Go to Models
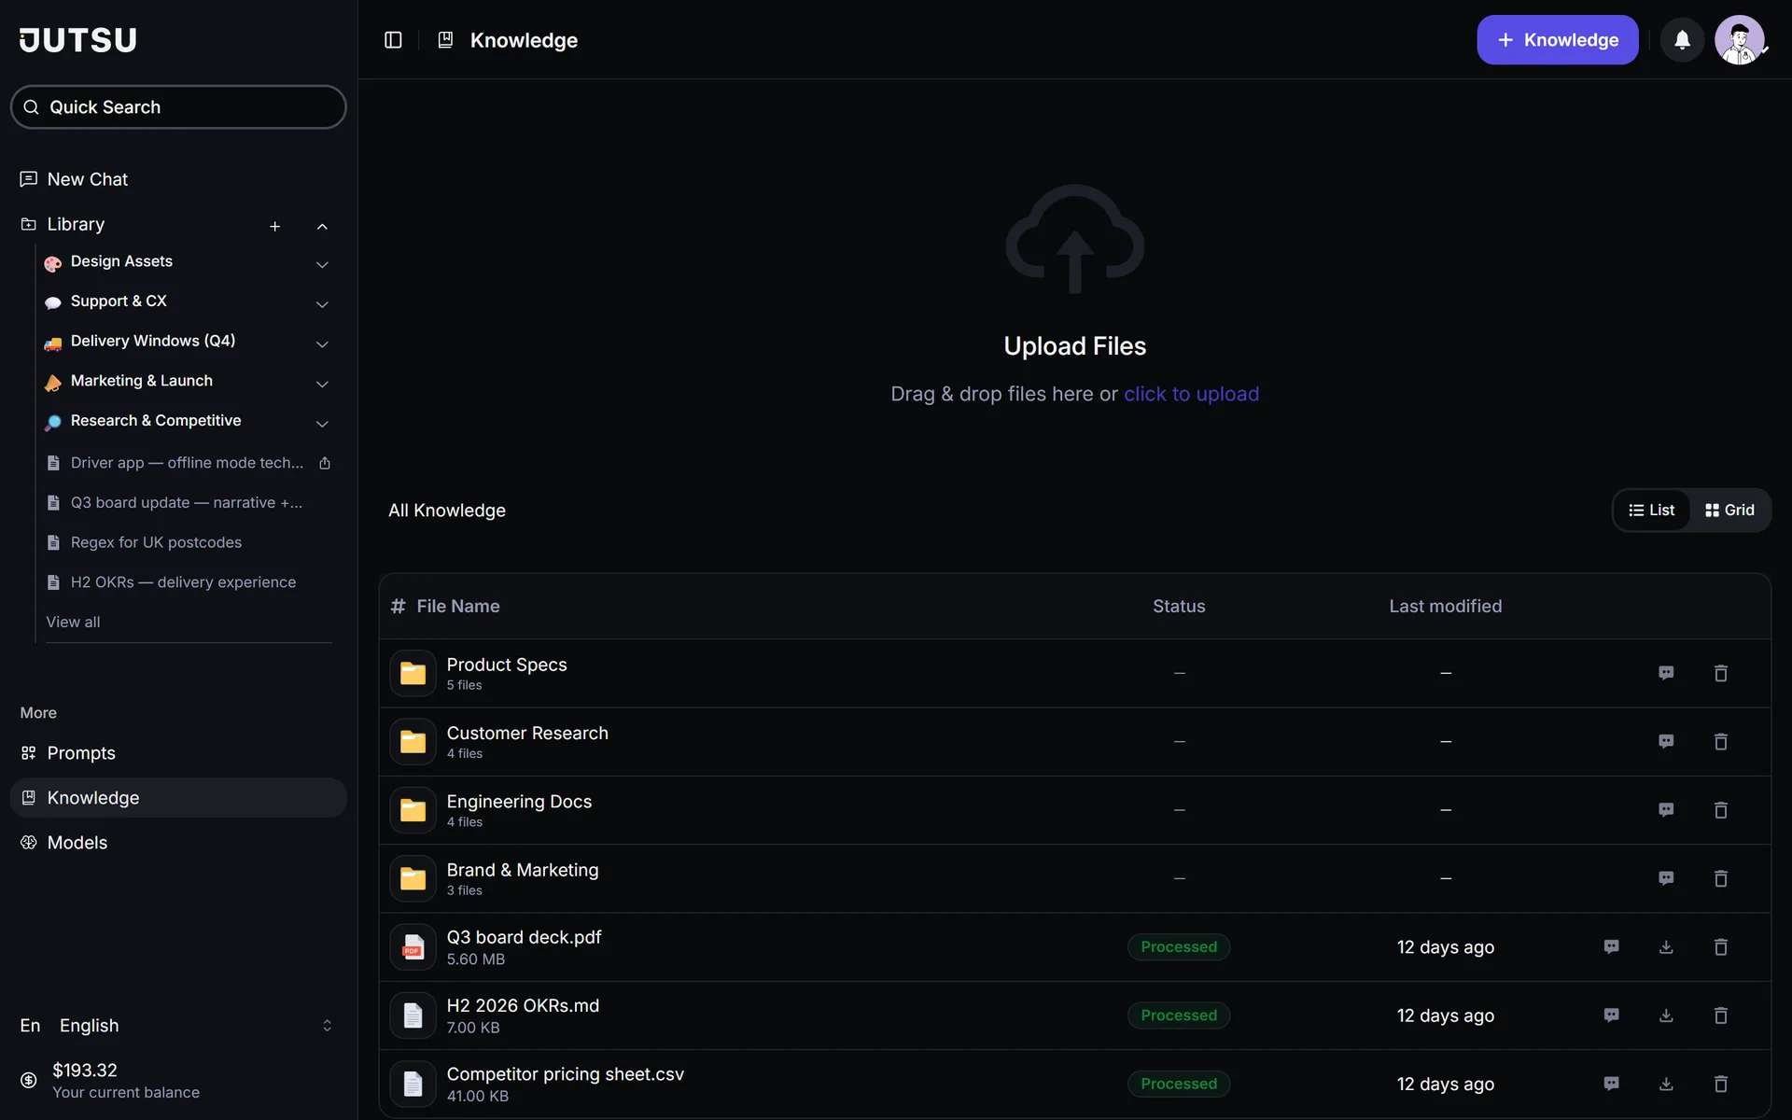 pyautogui.click(x=177, y=843)
